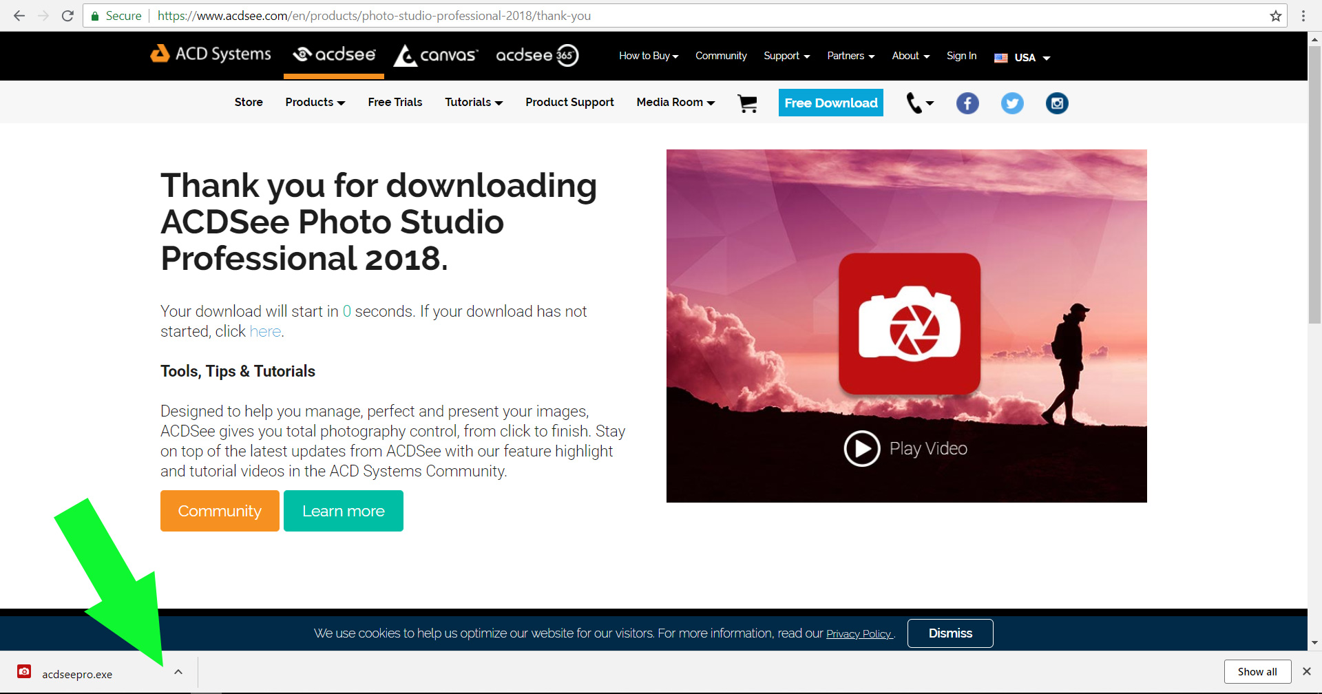Viewport: 1322px width, 694px height.
Task: Expand the How to Buy menu
Action: click(649, 56)
